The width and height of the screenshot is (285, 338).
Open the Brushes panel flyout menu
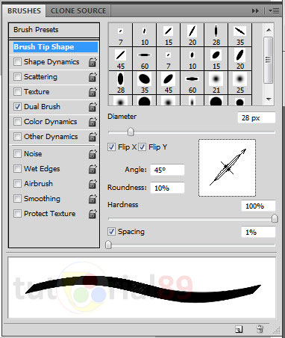[274, 11]
